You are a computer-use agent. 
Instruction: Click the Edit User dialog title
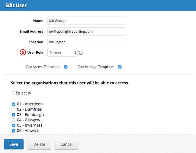click(x=16, y=5)
